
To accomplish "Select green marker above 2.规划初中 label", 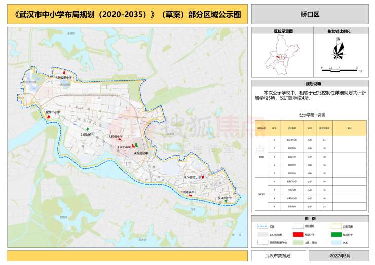I will pos(88,129).
